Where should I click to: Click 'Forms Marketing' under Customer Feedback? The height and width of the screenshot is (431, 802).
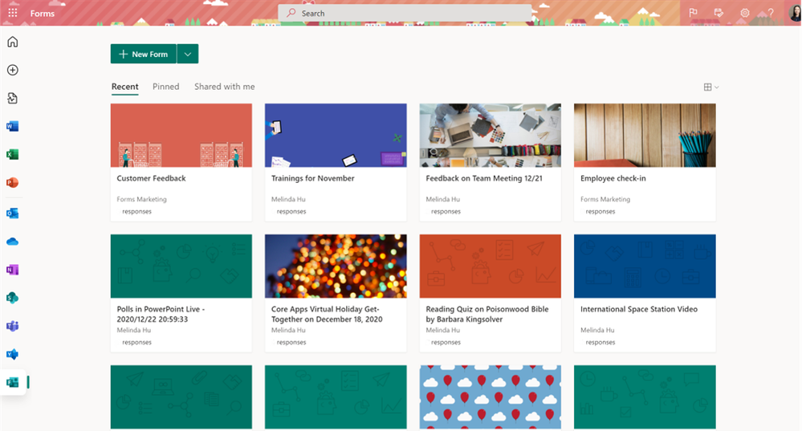pyautogui.click(x=141, y=199)
